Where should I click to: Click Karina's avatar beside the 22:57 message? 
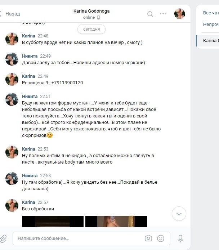(x=12, y=205)
